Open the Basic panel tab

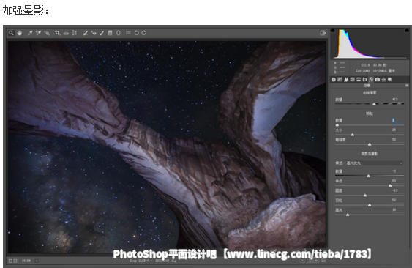pyautogui.click(x=334, y=79)
